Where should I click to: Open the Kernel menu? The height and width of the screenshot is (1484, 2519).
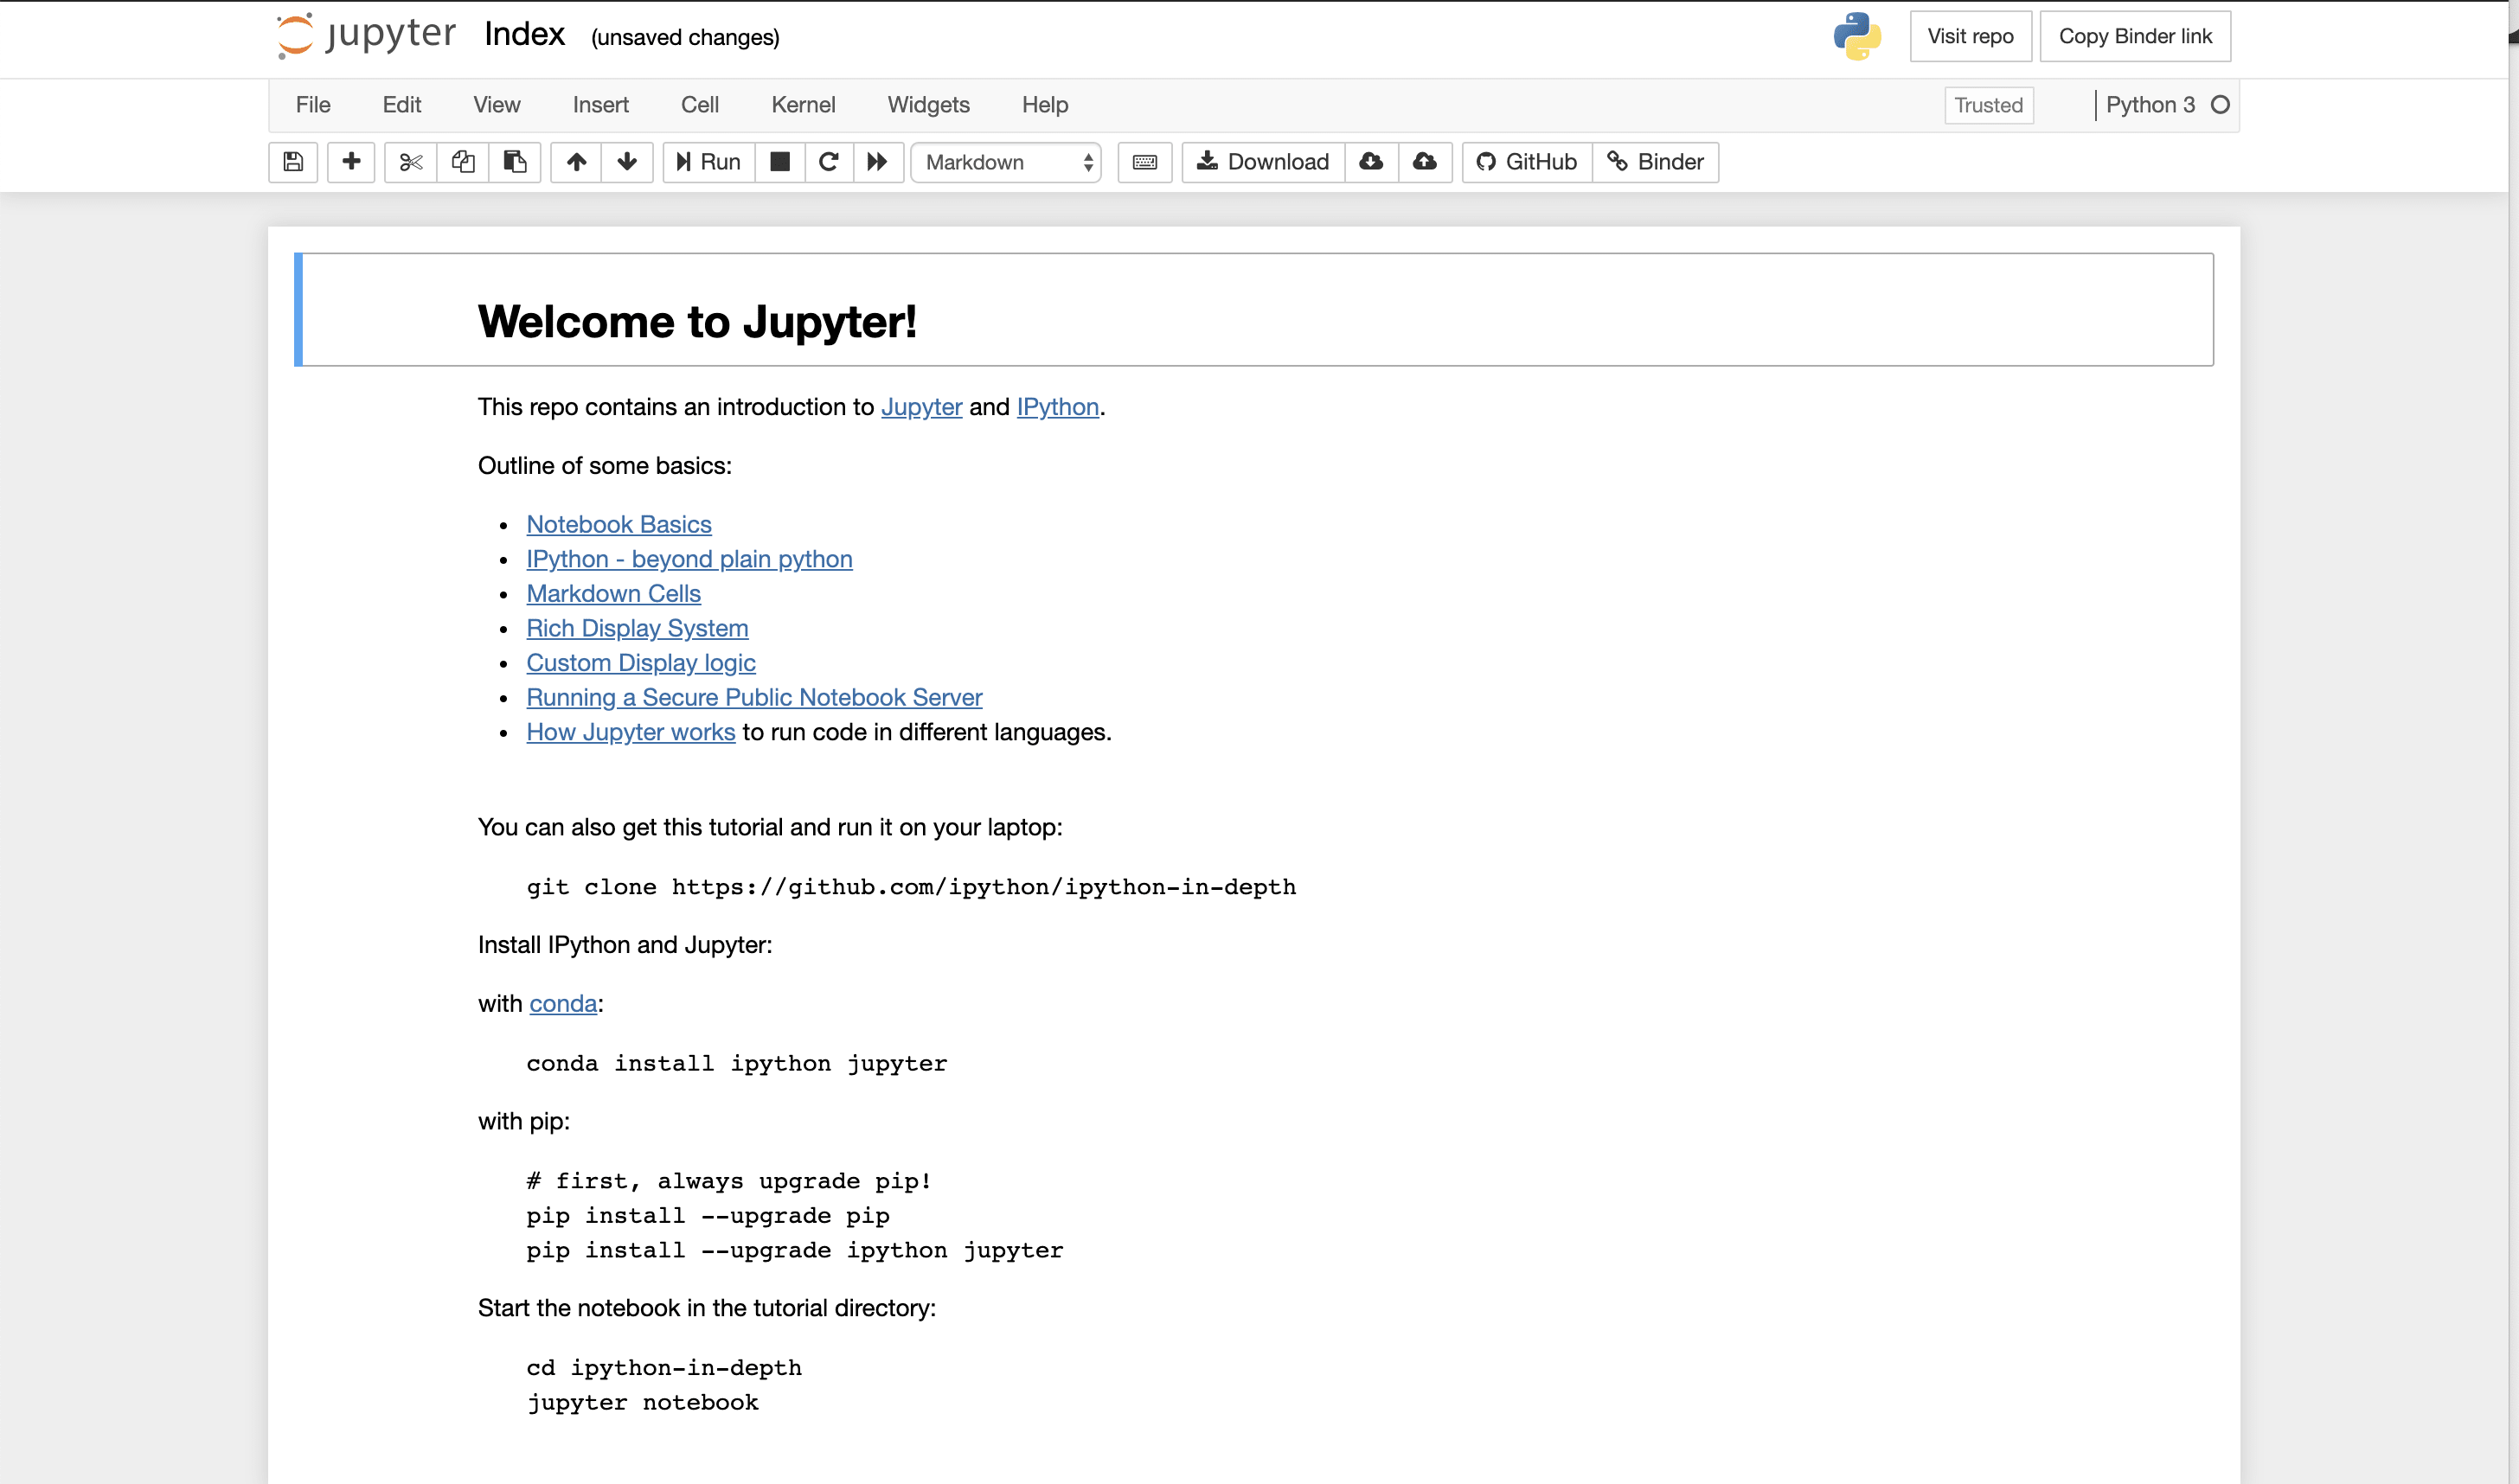click(802, 105)
